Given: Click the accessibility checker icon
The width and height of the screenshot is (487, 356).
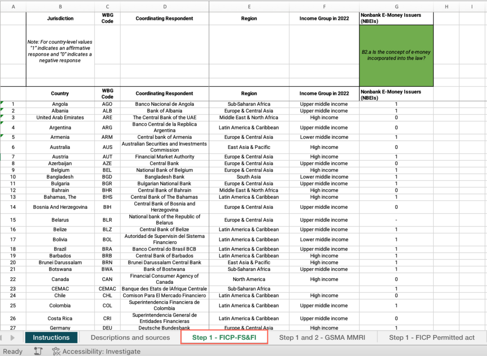Looking at the screenshot, I should click(56, 351).
